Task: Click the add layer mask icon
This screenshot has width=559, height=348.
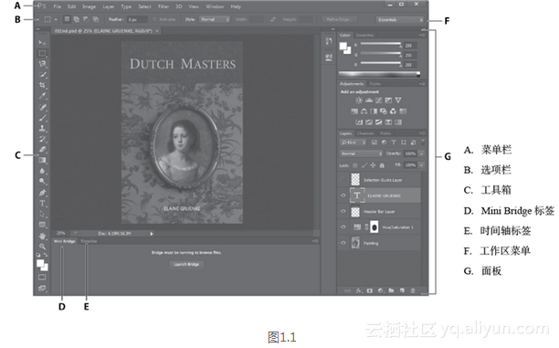Action: click(370, 290)
